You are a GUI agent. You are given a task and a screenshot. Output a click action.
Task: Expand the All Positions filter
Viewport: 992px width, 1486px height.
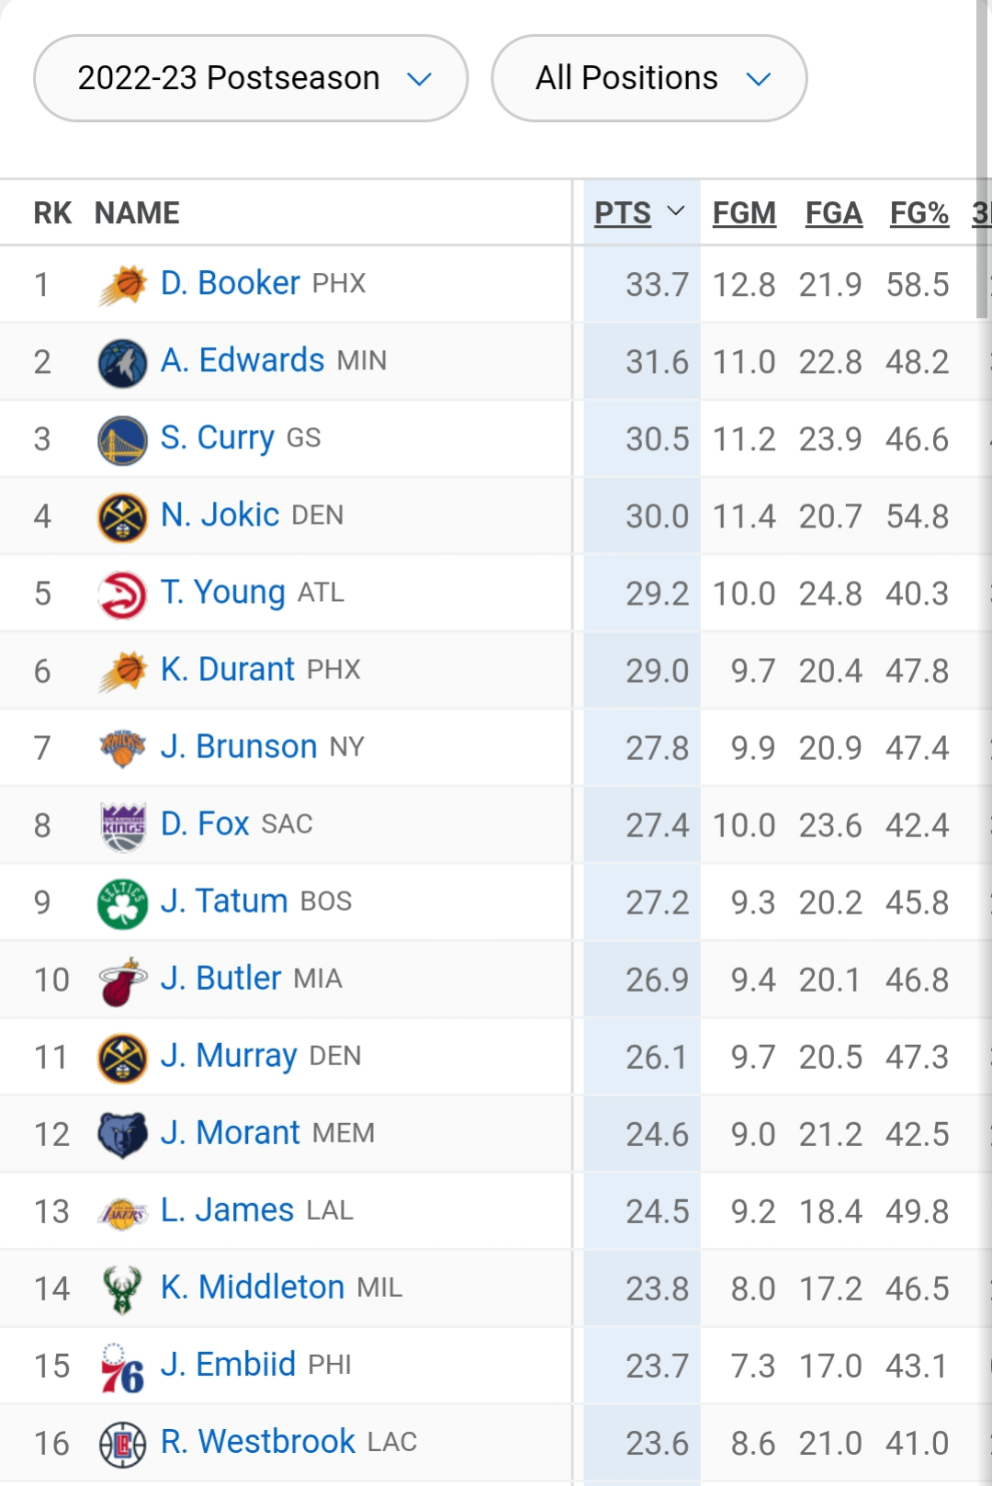pyautogui.click(x=648, y=79)
